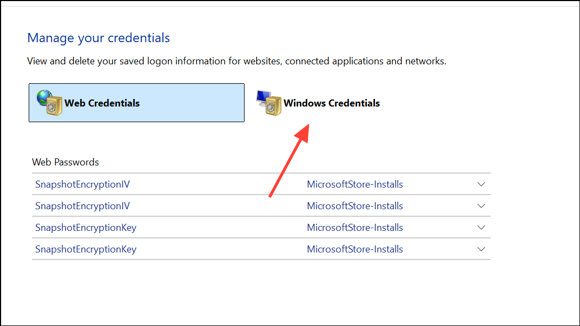Expand the last SnapshotEncryptionKey entry chevron
580x326 pixels.
pyautogui.click(x=482, y=249)
